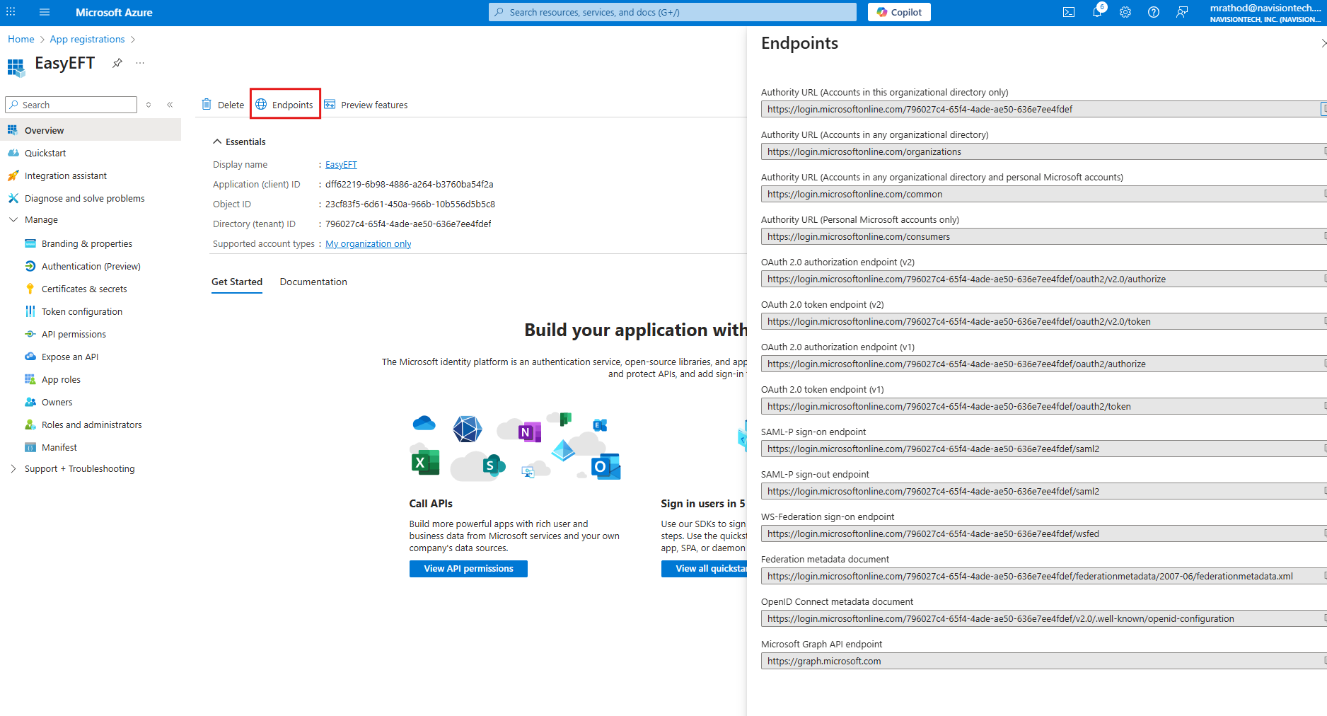1327x716 pixels.
Task: Pin EasyEFT using the pin icon
Action: 117,63
